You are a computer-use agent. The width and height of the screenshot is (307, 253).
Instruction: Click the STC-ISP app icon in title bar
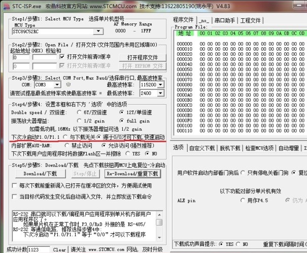pos(4,4)
